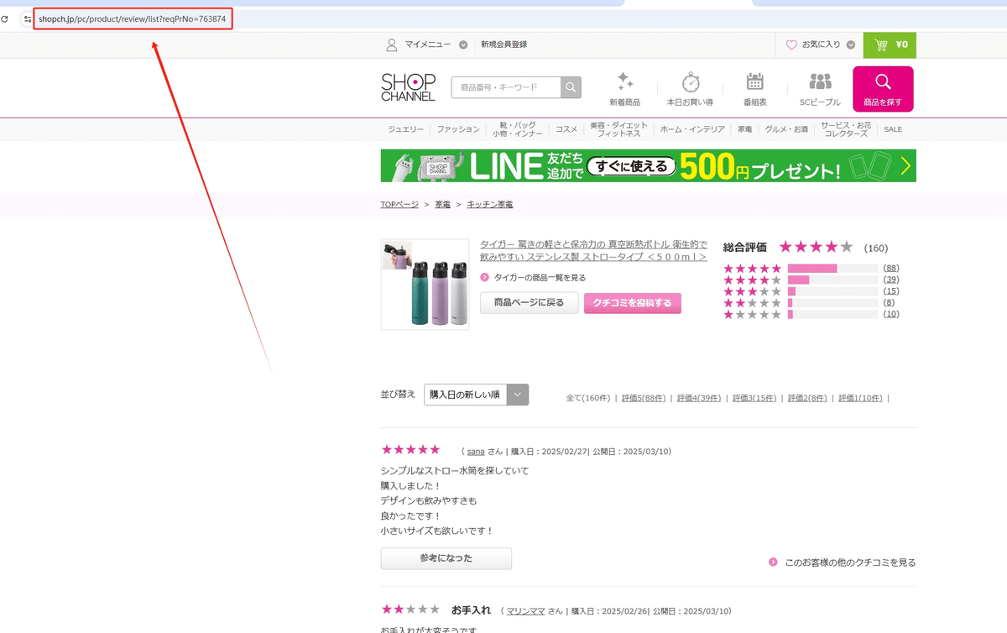
Task: Click the (88) five-star count link
Action: coord(891,269)
